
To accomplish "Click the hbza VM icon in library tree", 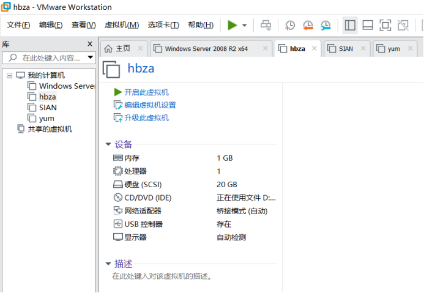I will [32, 97].
